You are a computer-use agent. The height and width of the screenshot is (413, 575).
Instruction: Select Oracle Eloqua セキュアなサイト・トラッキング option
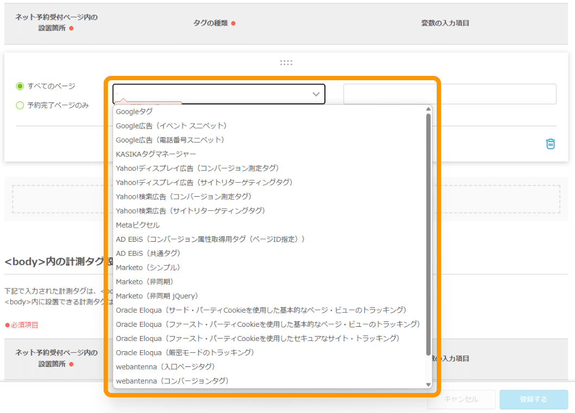point(270,338)
